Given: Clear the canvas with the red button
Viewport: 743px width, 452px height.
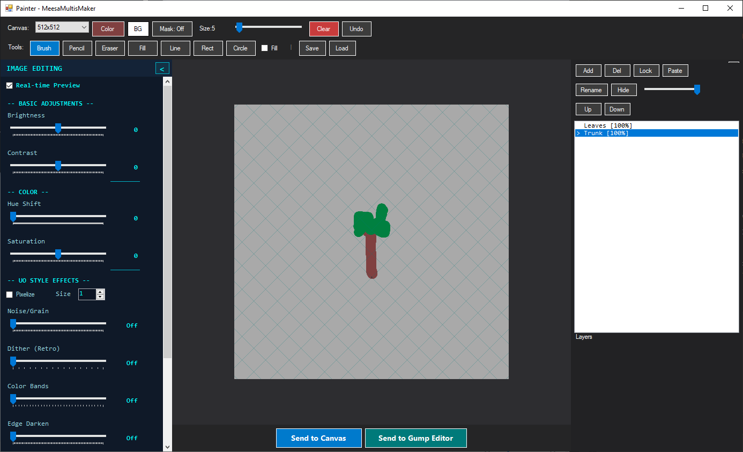Looking at the screenshot, I should (324, 29).
